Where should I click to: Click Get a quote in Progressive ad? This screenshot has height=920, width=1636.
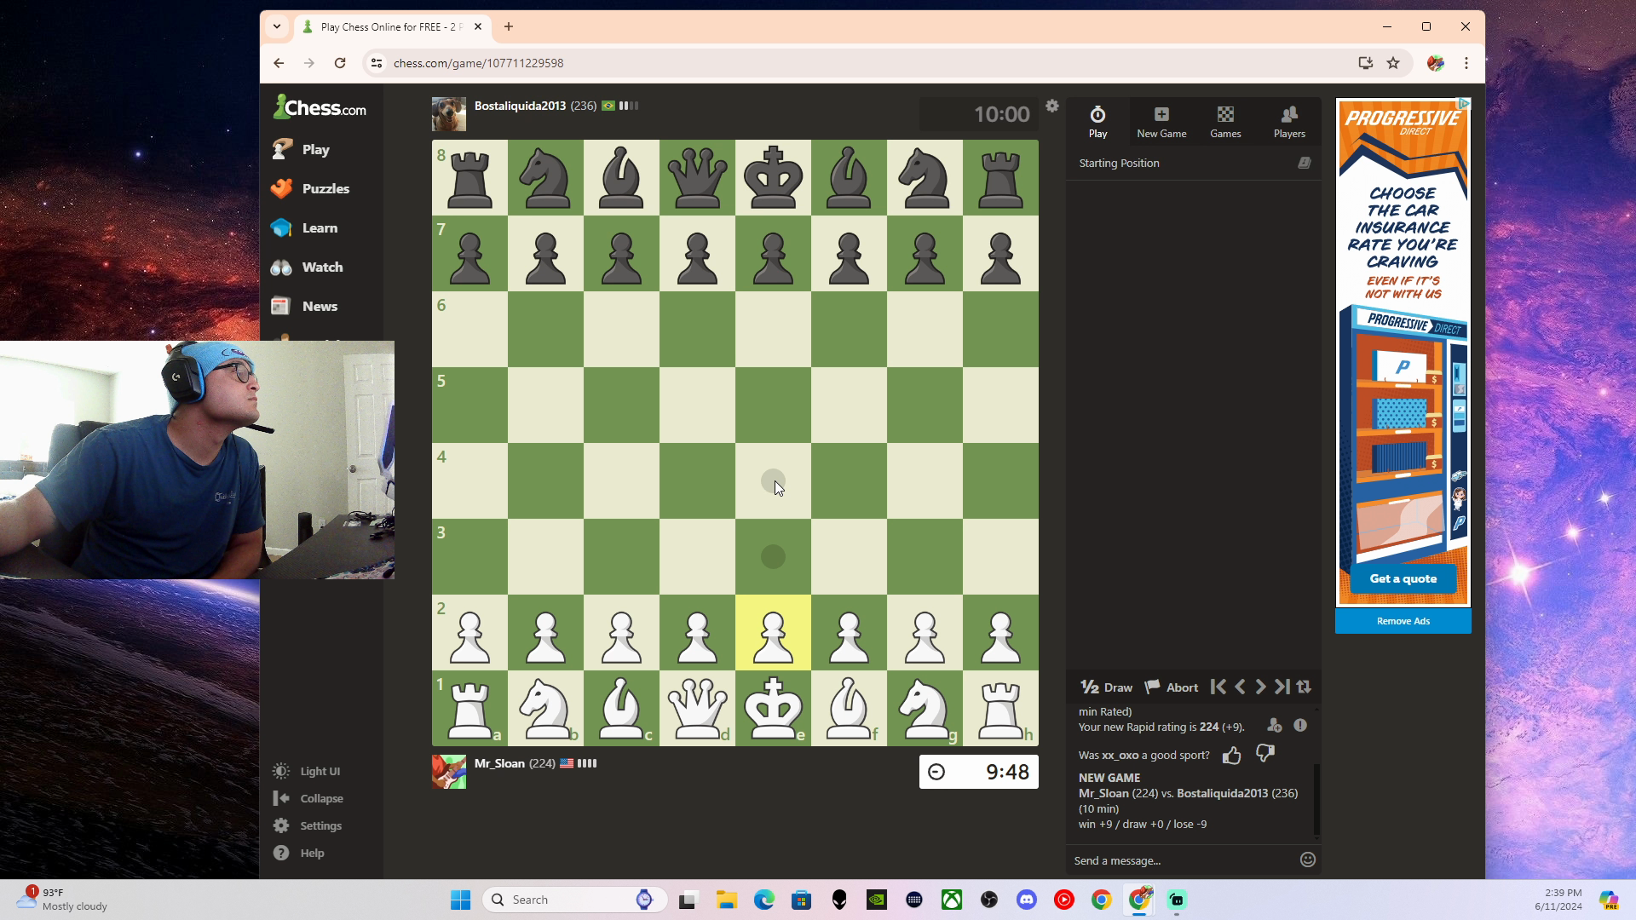[1403, 578]
